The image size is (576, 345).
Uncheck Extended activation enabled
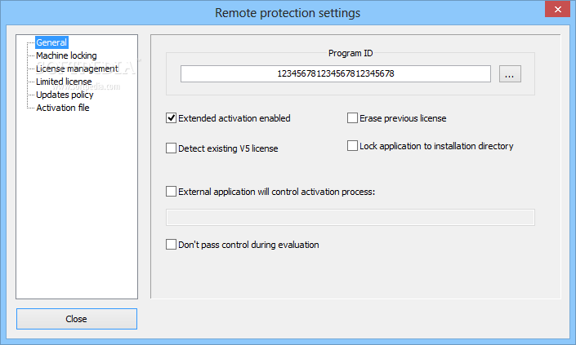click(x=172, y=118)
